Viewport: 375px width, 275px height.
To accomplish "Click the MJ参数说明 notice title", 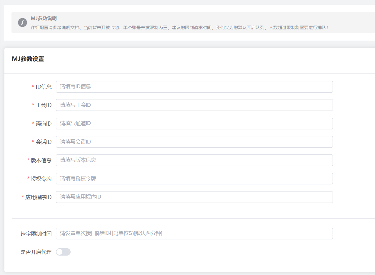I will pos(44,18).
